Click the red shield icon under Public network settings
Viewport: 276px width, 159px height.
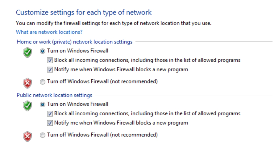coord(28,137)
